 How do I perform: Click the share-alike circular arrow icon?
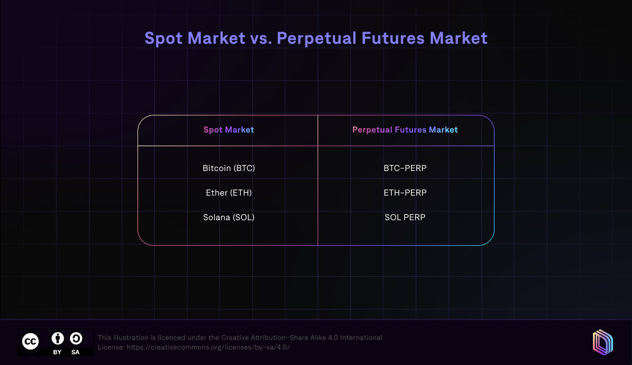75,338
